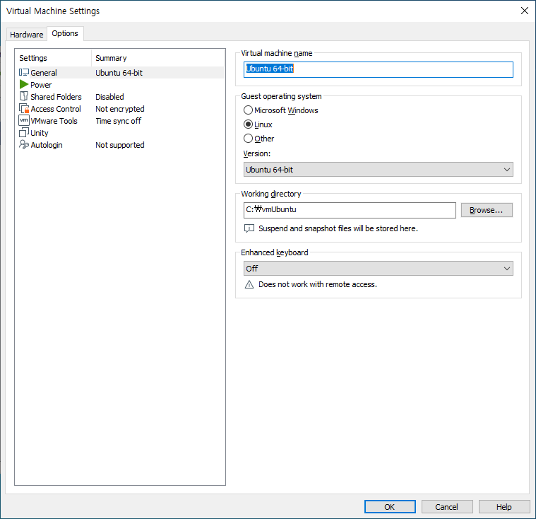Click the Unity windows icon

tap(24, 132)
